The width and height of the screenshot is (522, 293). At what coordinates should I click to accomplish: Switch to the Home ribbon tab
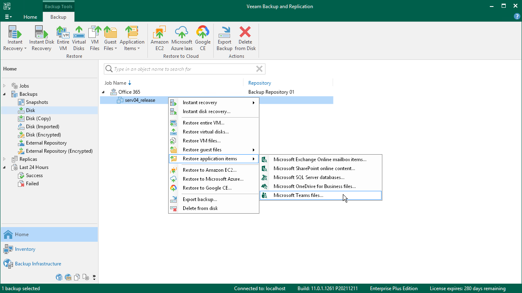point(30,17)
